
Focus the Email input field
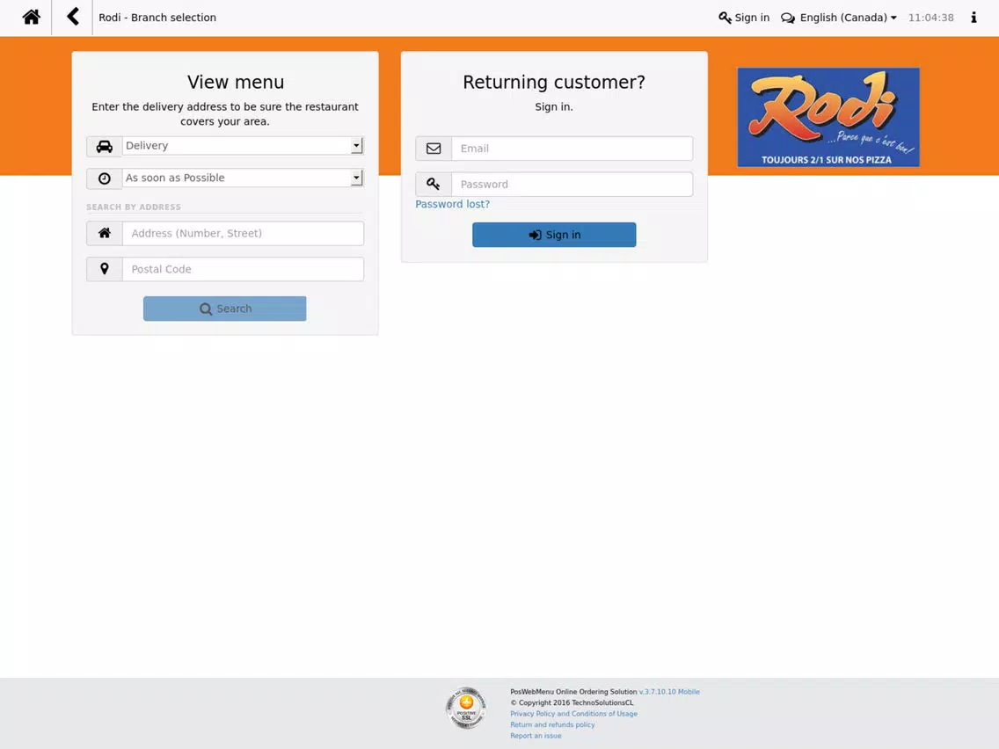[572, 149]
